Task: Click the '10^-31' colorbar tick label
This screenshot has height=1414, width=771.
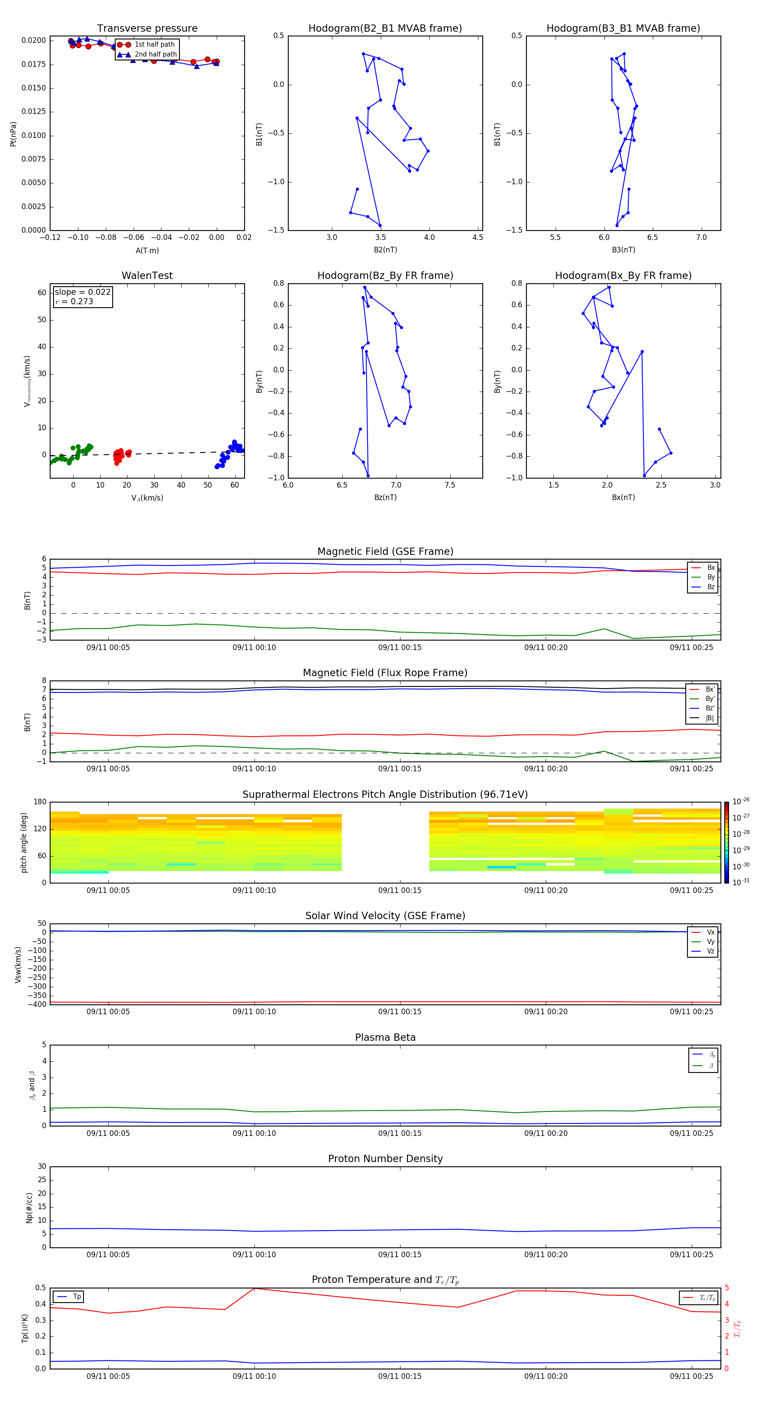Action: pos(741,882)
